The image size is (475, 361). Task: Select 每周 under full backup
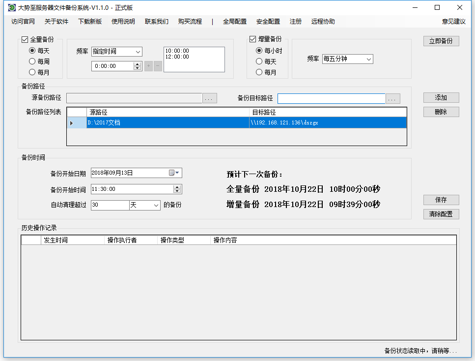point(32,61)
